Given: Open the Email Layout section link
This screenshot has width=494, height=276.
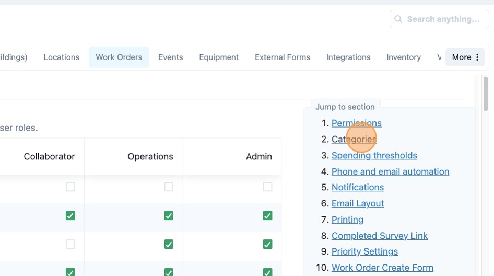Looking at the screenshot, I should 358,203.
